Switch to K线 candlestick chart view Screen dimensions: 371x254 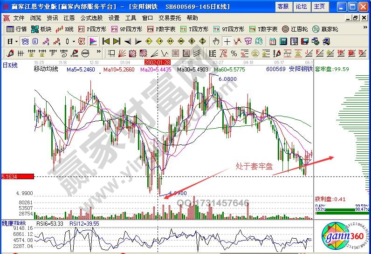click(x=65, y=29)
